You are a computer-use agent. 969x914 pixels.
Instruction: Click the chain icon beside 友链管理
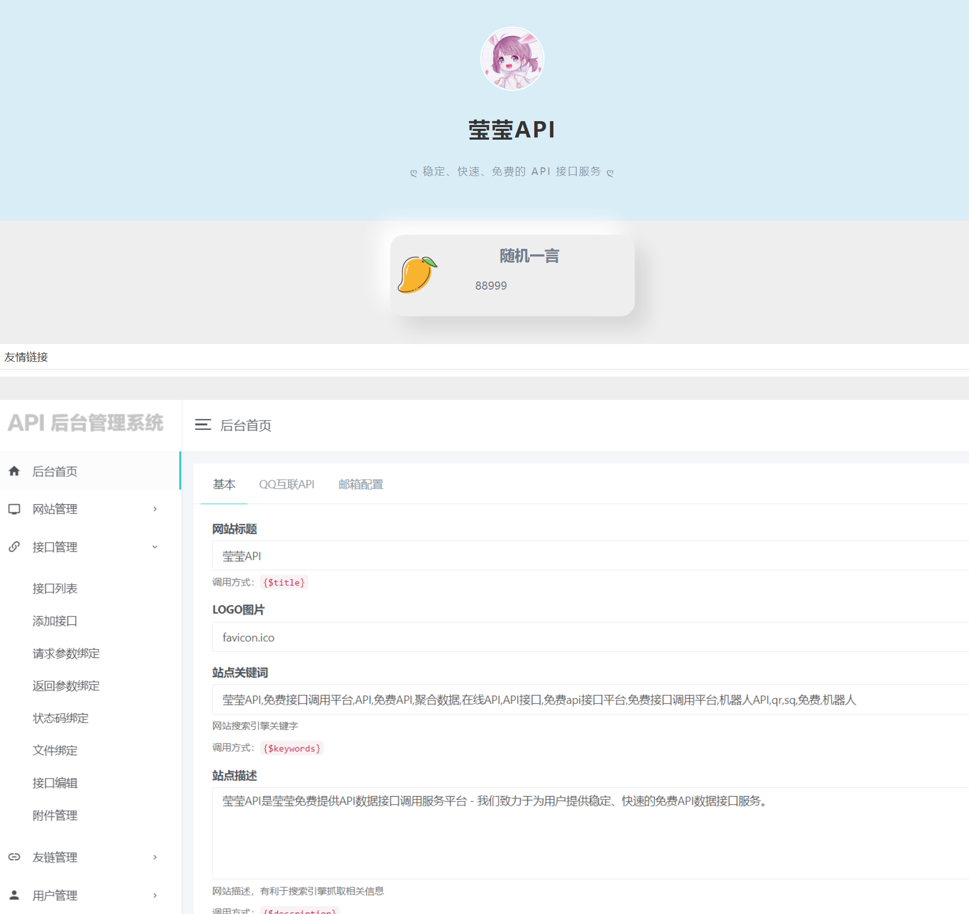click(14, 857)
